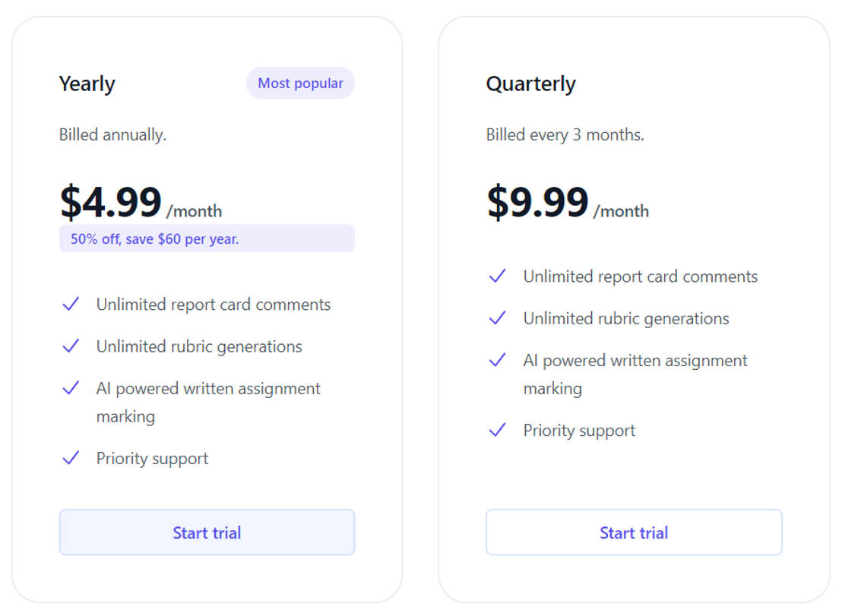
Task: Select the $9.99 monthly price
Action: pyautogui.click(x=538, y=202)
